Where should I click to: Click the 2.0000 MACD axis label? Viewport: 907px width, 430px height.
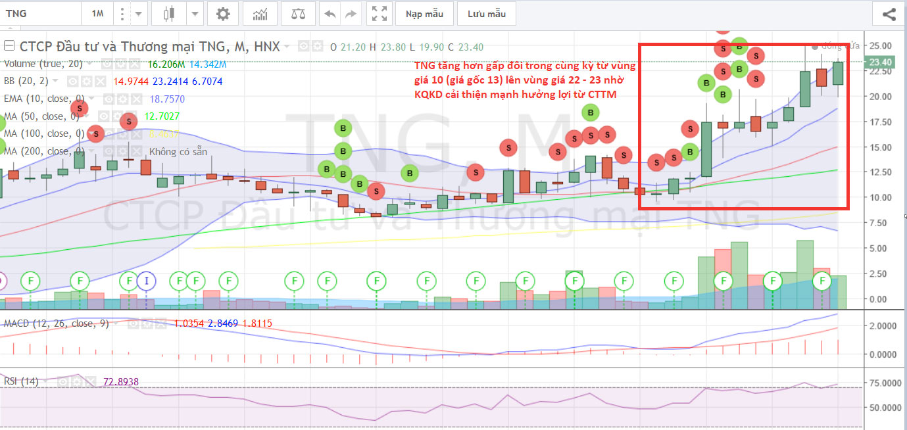(883, 326)
